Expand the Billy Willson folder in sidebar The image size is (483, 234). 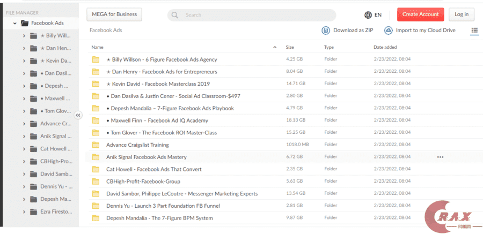25,36
